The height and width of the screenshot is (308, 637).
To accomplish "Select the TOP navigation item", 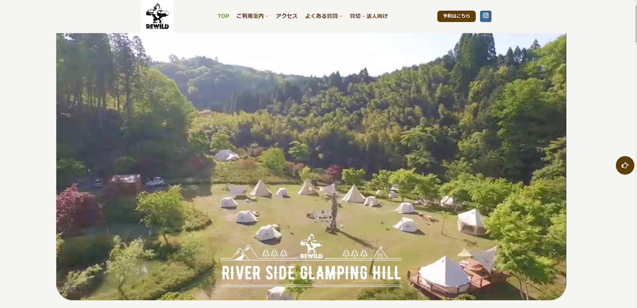I will (223, 16).
